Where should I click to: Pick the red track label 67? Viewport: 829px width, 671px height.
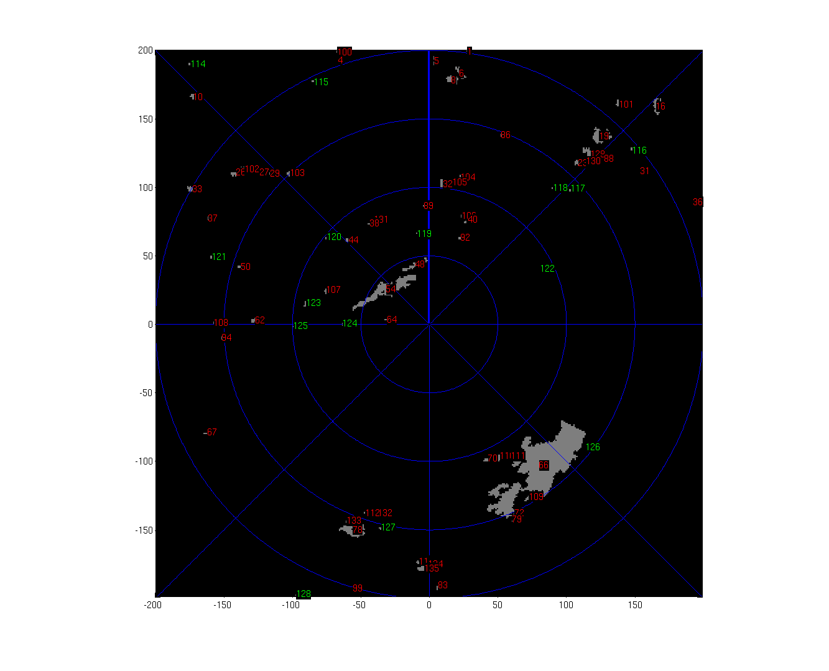[211, 432]
